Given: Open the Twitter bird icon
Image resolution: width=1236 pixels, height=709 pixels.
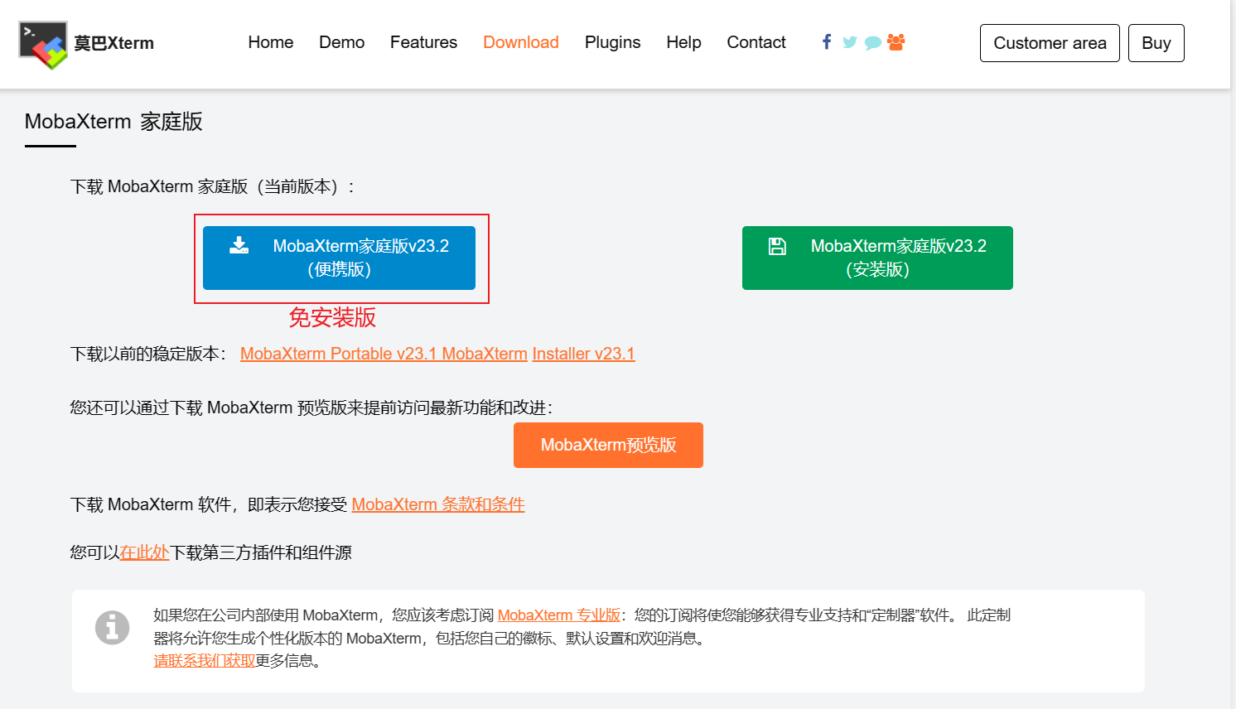Looking at the screenshot, I should (x=850, y=42).
